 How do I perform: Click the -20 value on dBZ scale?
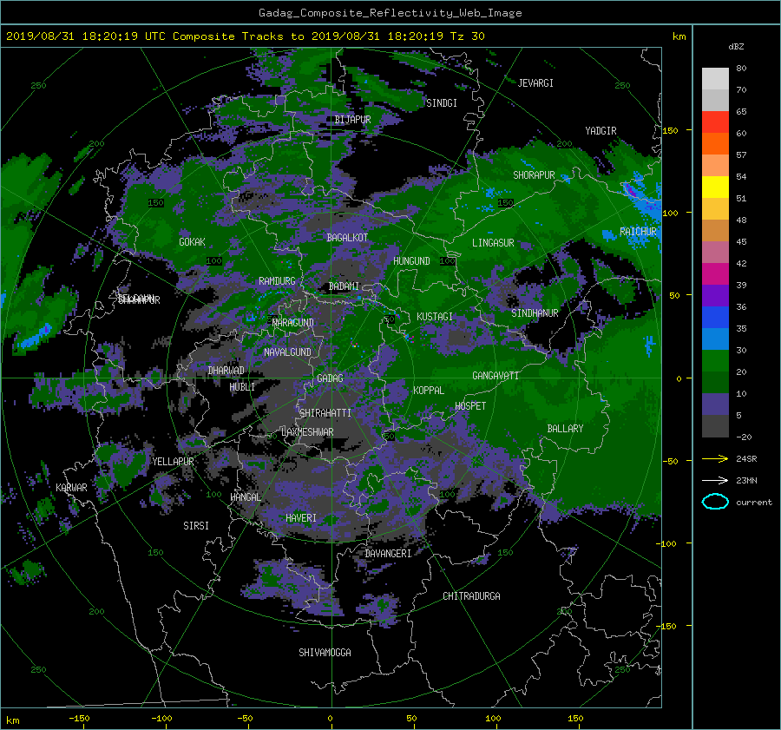tap(744, 437)
